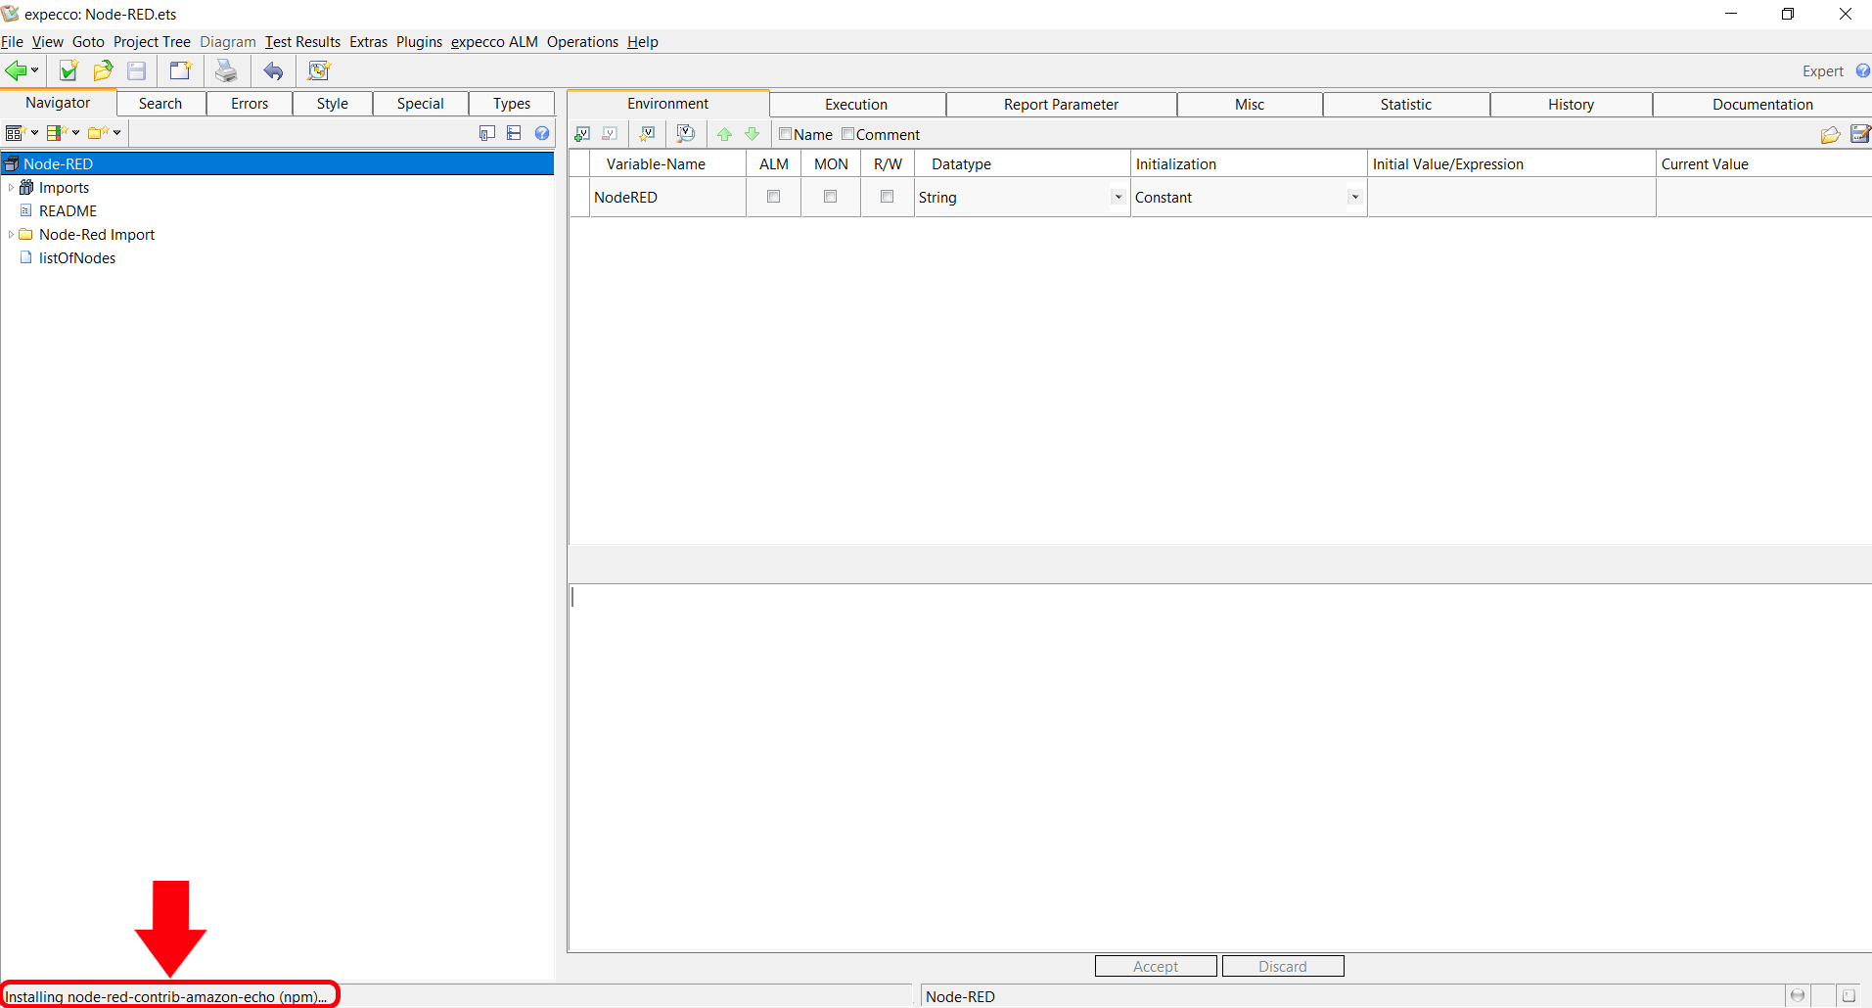Switch to the Execution tab
The width and height of the screenshot is (1872, 1008).
(856, 105)
